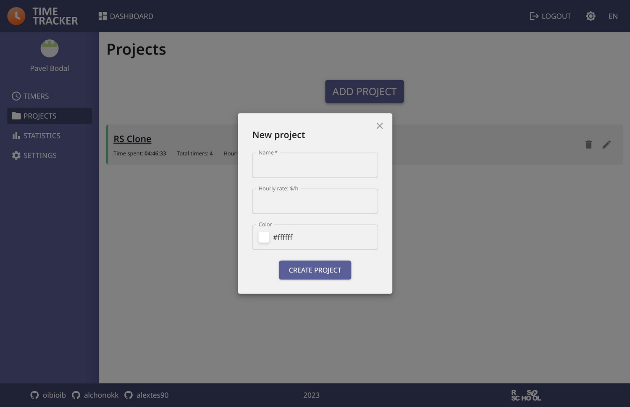Edit RS Clone project with pencil icon
Screen dimensions: 630x407
pyautogui.click(x=606, y=145)
